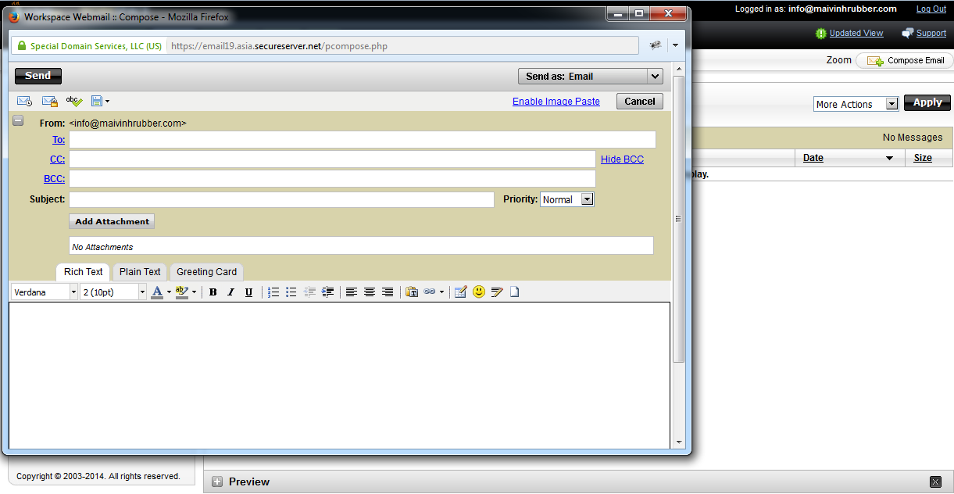Open the save draft options arrow
Viewport: 954px width, 494px height.
[x=108, y=102]
